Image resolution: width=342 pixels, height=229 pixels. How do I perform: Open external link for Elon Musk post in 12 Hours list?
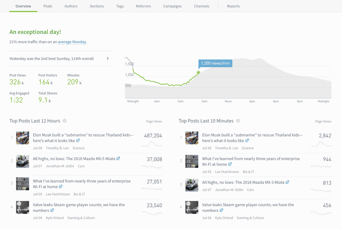(x=78, y=141)
